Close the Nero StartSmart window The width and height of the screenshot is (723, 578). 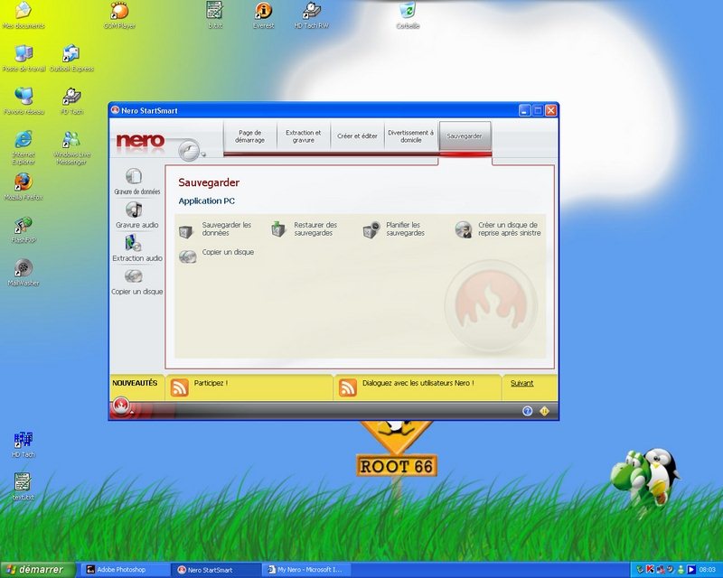pos(551,110)
